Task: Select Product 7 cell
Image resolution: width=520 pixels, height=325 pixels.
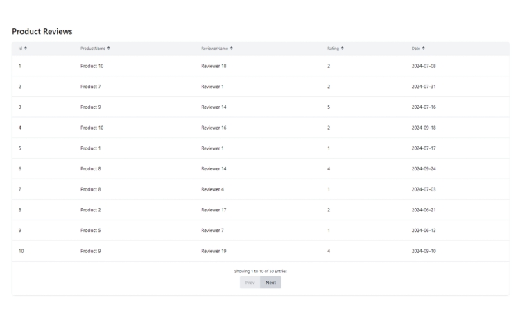Action: tap(91, 87)
